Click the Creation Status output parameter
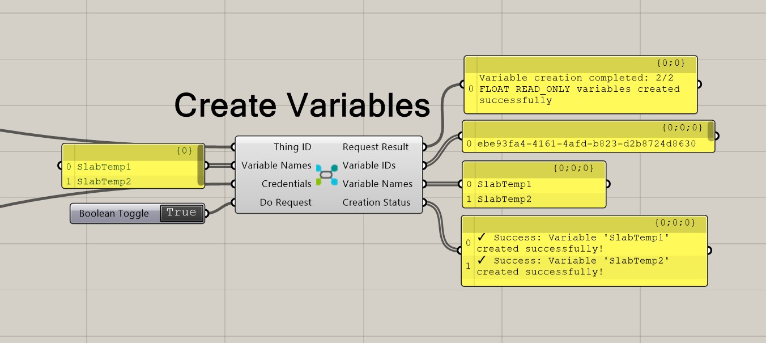The width and height of the screenshot is (766, 343). click(x=376, y=202)
